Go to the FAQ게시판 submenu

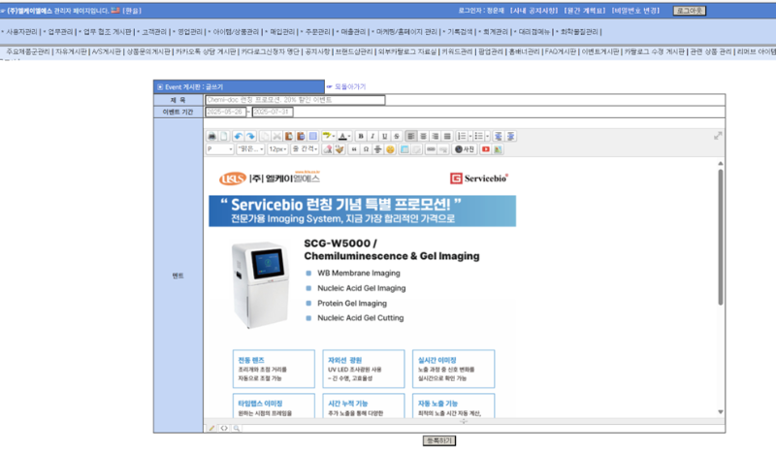561,51
